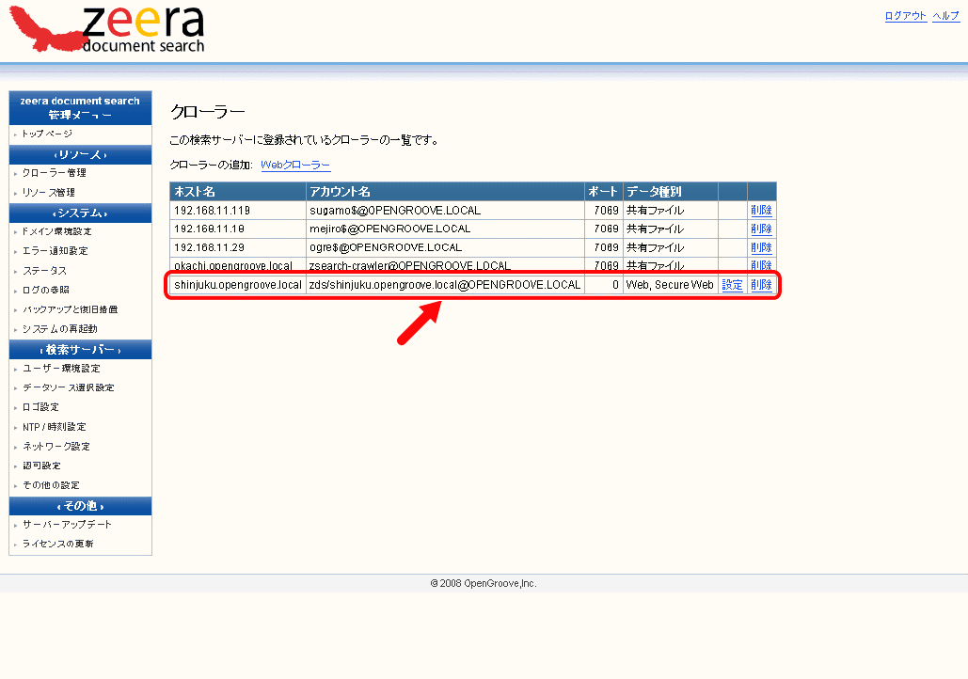Viewport: 968px width, 679px height.
Task: Open ライセンスの更新 menu item
Action: point(58,544)
